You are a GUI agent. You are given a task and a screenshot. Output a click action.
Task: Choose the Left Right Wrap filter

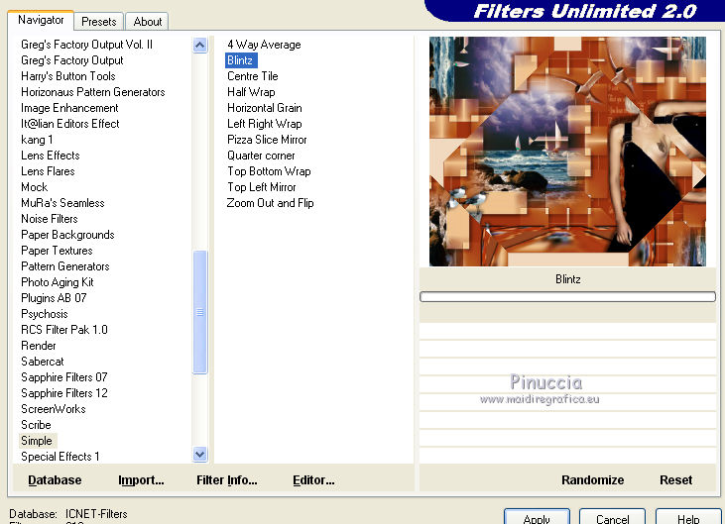pos(265,124)
